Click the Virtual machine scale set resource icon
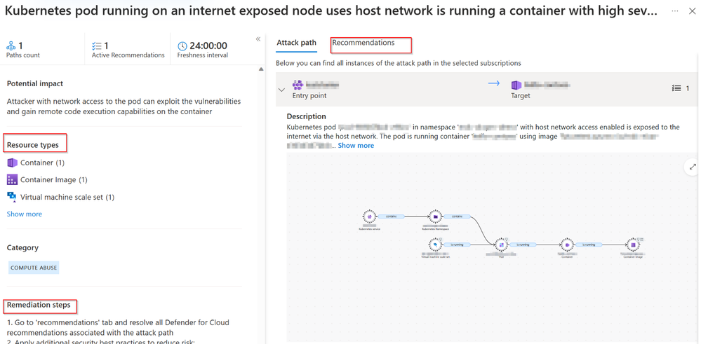 click(x=12, y=197)
